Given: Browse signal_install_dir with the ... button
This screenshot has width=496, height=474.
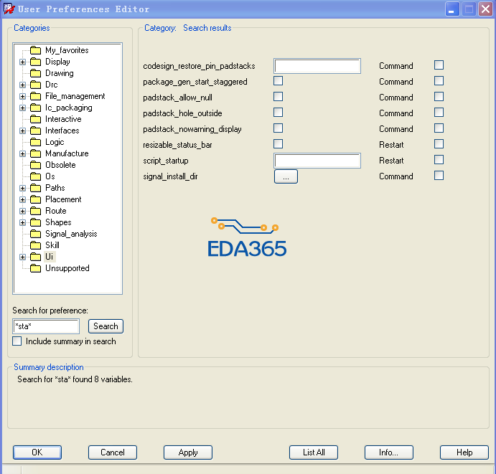Looking at the screenshot, I should (x=286, y=176).
